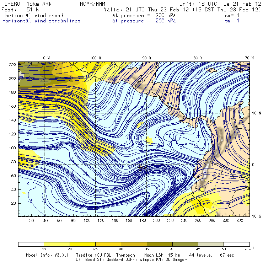263x263 pixels.
Task: Click the 'Valid: 21 UTC Thu 23 Feb 12' text
Action: point(146,10)
